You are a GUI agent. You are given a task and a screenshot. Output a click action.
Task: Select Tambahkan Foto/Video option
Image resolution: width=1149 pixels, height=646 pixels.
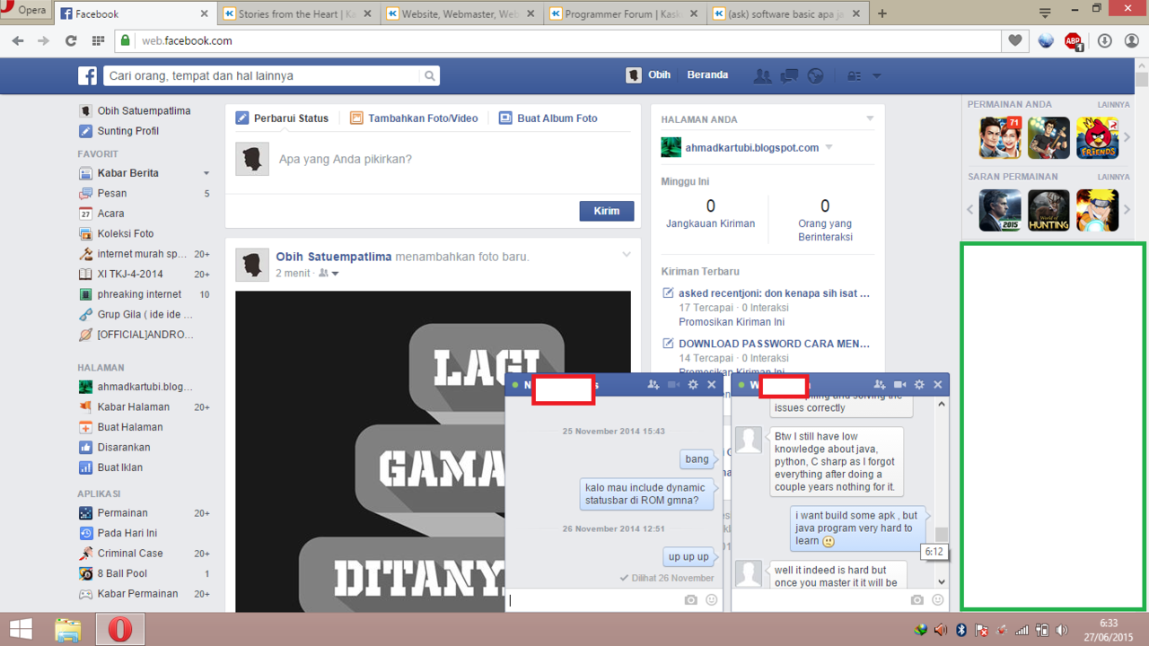pos(414,118)
